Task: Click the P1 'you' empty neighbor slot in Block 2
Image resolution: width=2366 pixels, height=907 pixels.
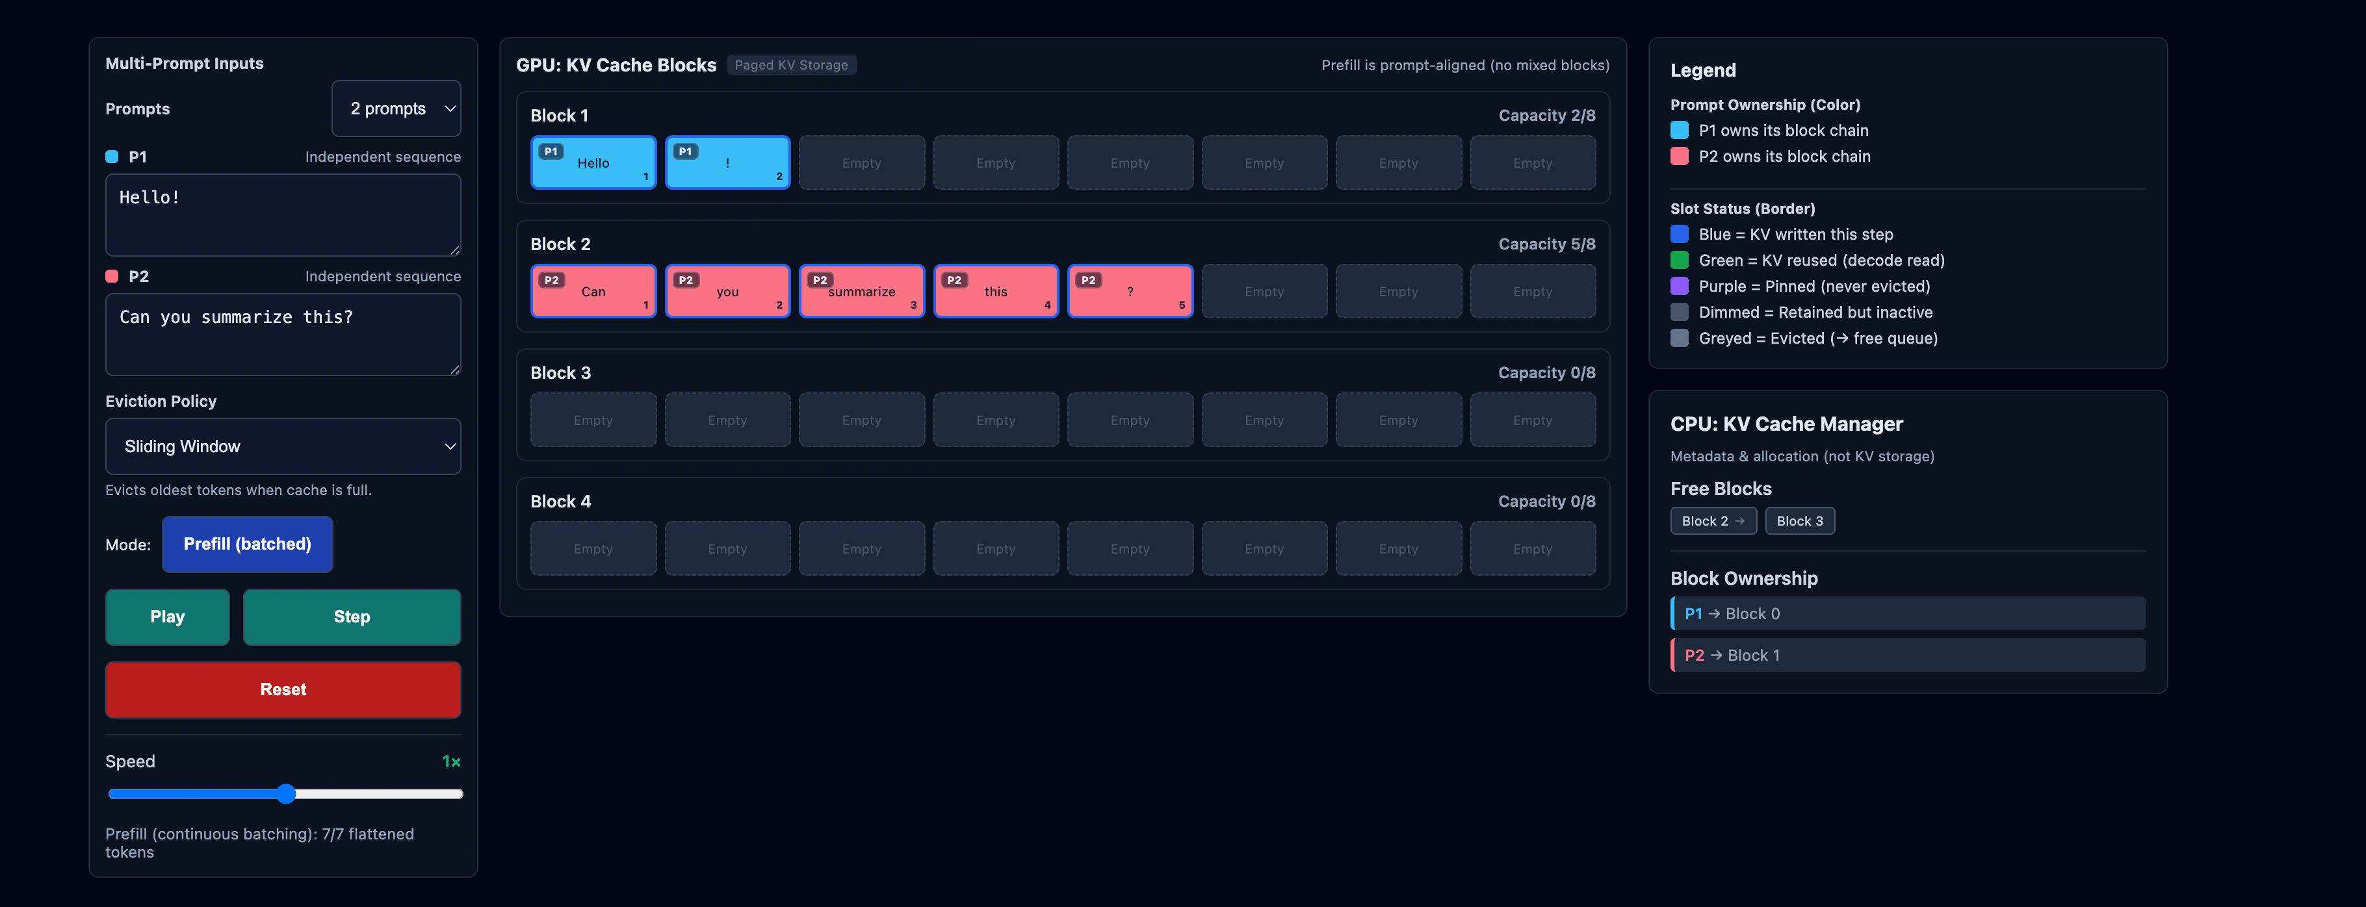Action: click(x=1265, y=291)
